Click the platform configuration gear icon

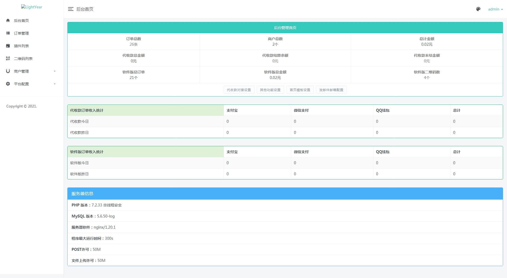click(x=8, y=84)
